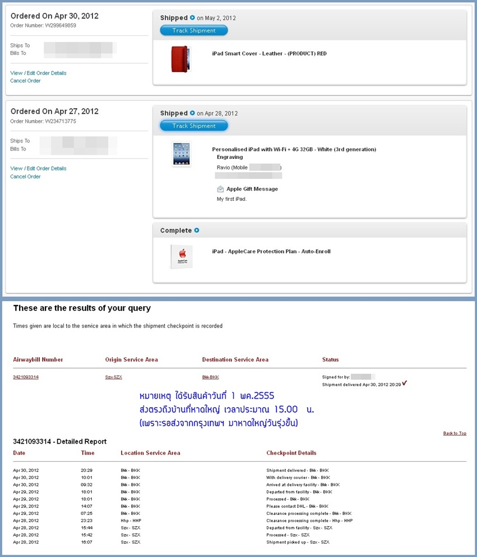The width and height of the screenshot is (477, 557).
Task: Click the Checkpoint Details column header
Action: pos(291,453)
